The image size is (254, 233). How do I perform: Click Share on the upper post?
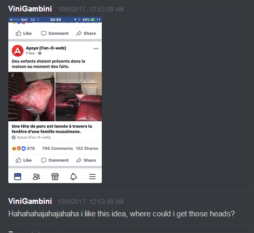click(x=86, y=33)
